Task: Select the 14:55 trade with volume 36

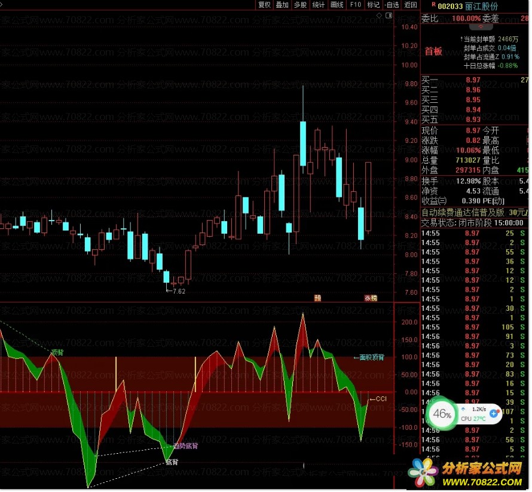Action: [x=473, y=261]
